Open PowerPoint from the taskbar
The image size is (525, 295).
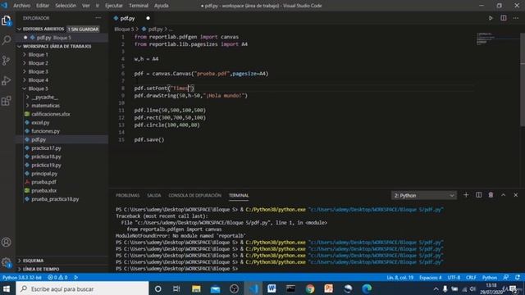329,288
